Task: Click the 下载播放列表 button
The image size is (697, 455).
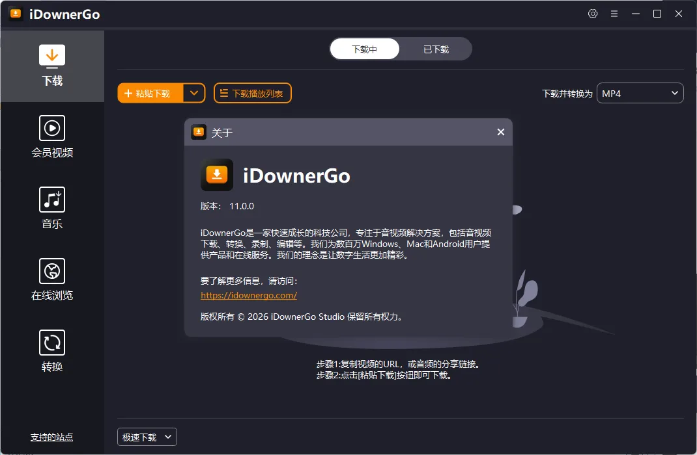Action: (253, 93)
